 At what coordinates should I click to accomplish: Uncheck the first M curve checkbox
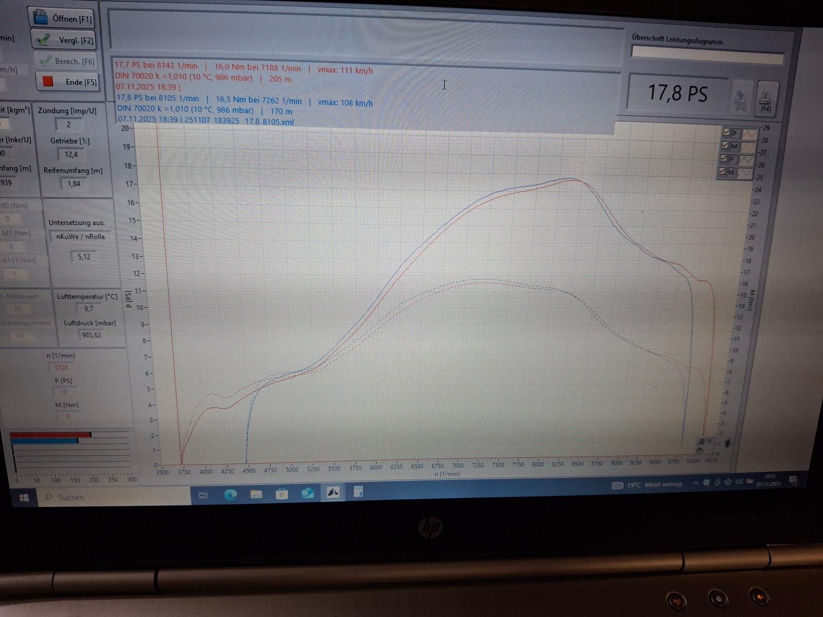click(725, 145)
